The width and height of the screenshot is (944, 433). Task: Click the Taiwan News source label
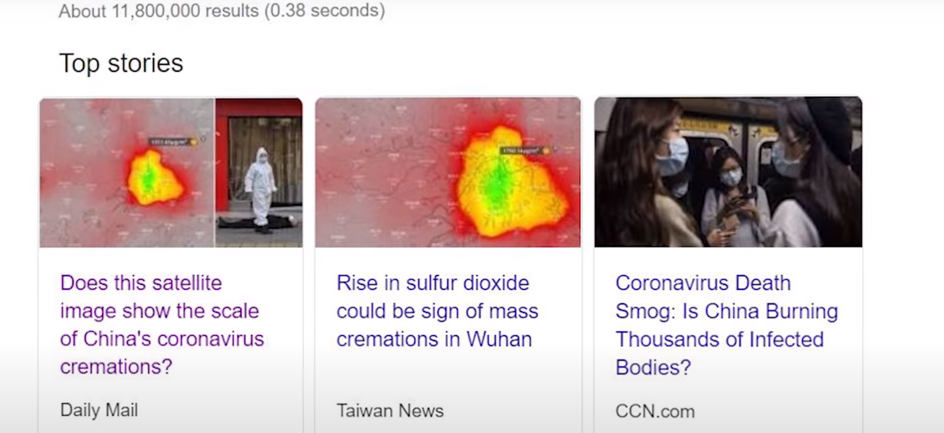click(x=390, y=411)
